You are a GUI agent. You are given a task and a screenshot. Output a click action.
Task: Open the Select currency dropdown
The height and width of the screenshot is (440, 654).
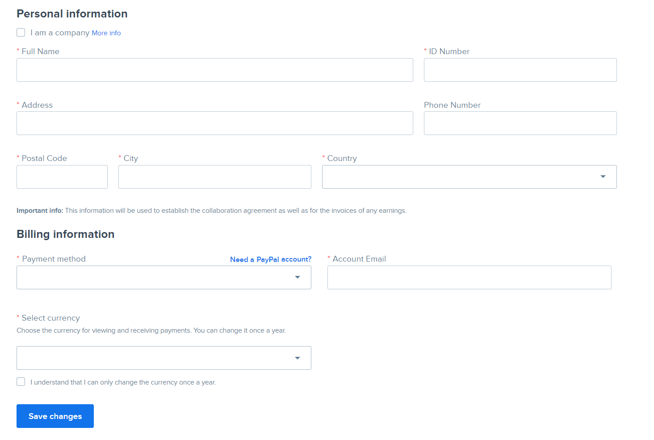pos(164,358)
